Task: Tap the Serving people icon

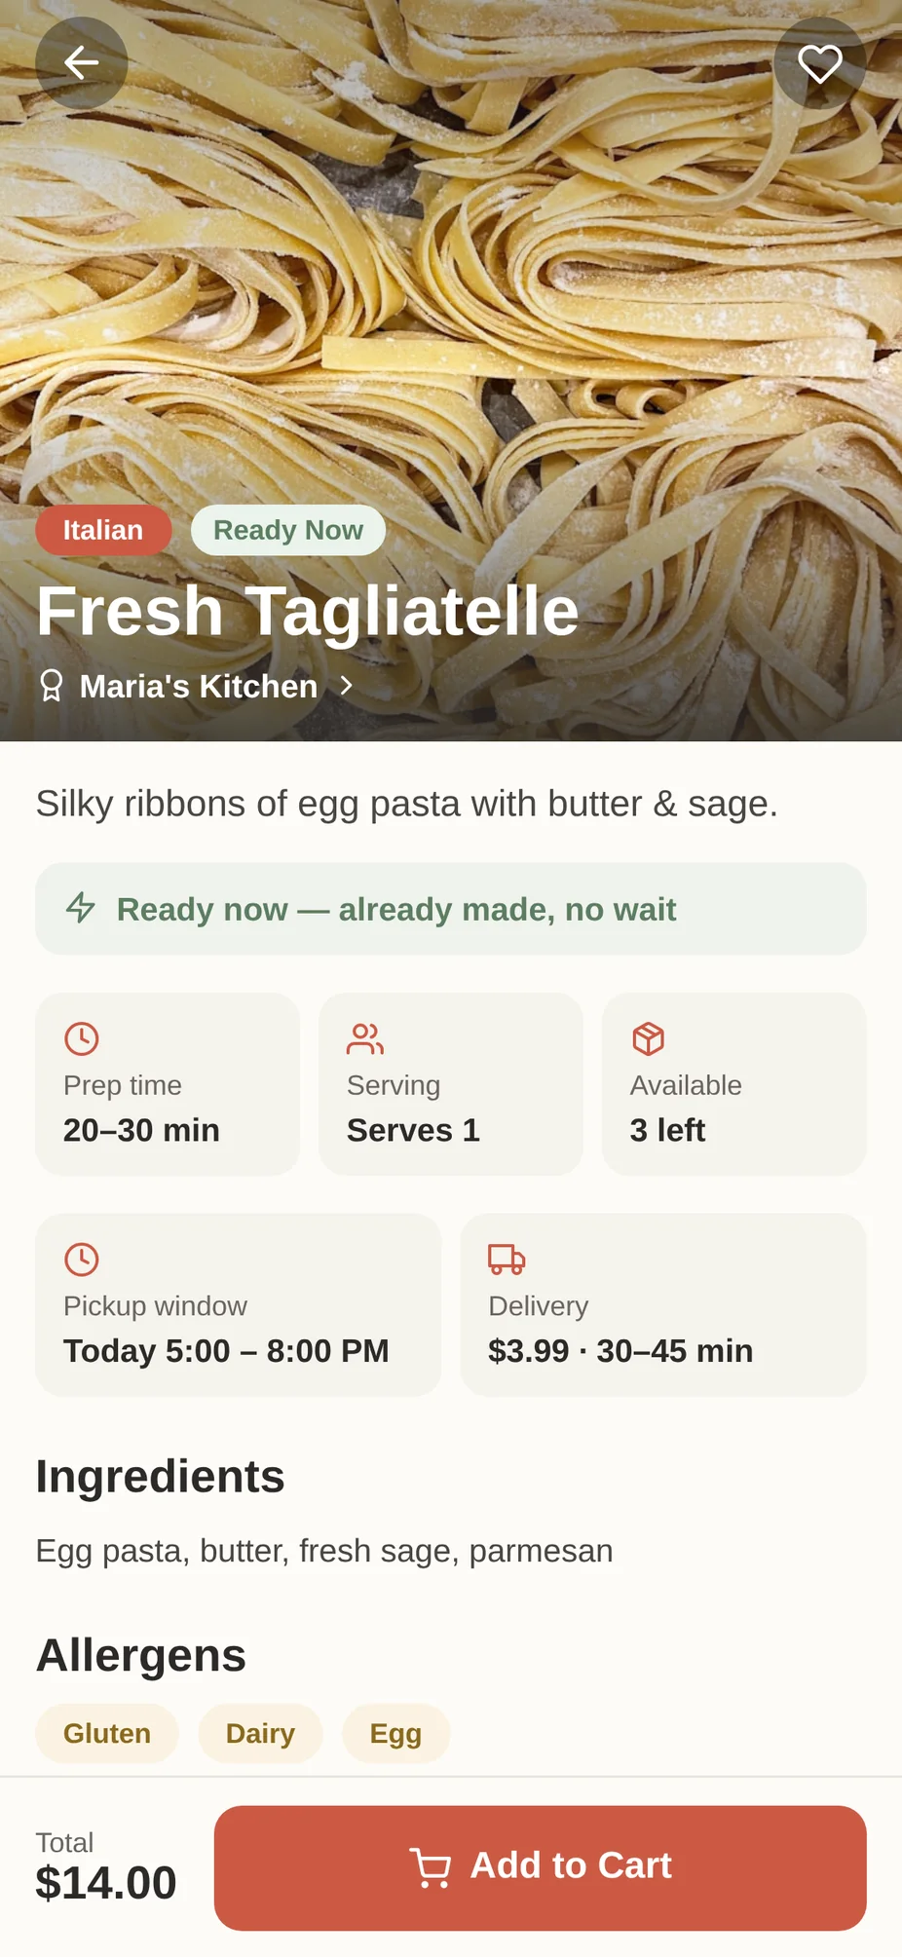Action: pos(365,1038)
